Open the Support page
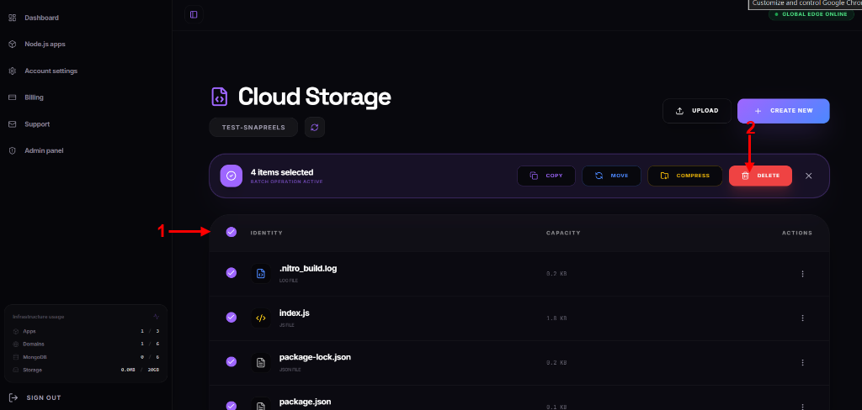Viewport: 862px width, 410px height. tap(37, 124)
